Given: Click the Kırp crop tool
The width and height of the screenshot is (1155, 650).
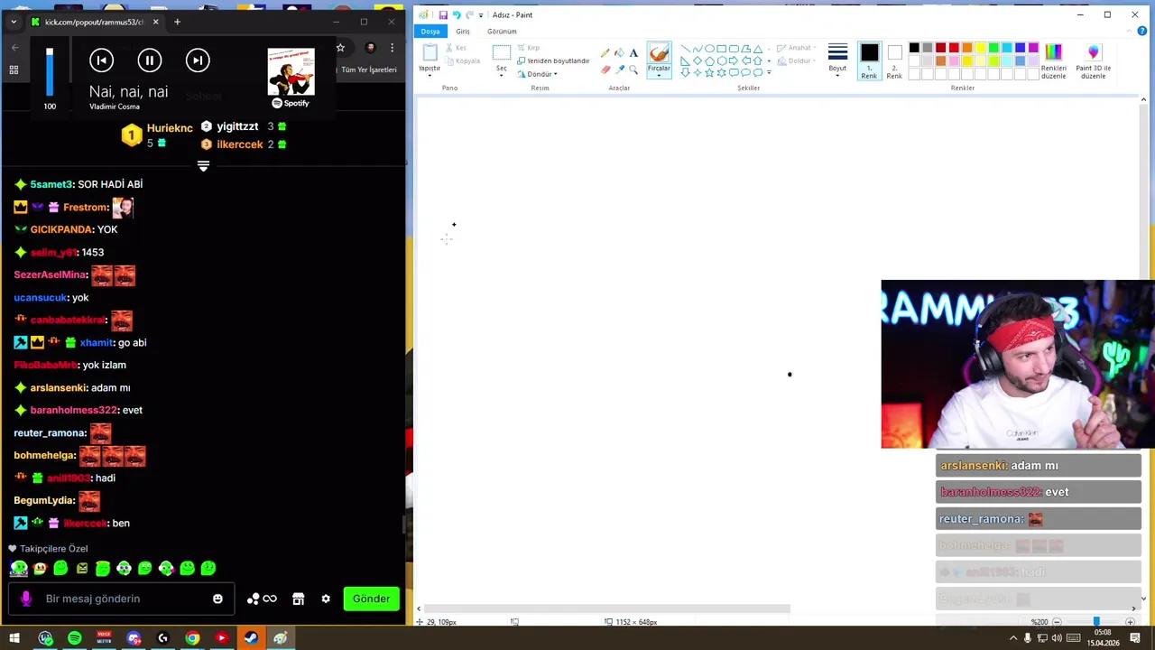Looking at the screenshot, I should click(x=528, y=48).
